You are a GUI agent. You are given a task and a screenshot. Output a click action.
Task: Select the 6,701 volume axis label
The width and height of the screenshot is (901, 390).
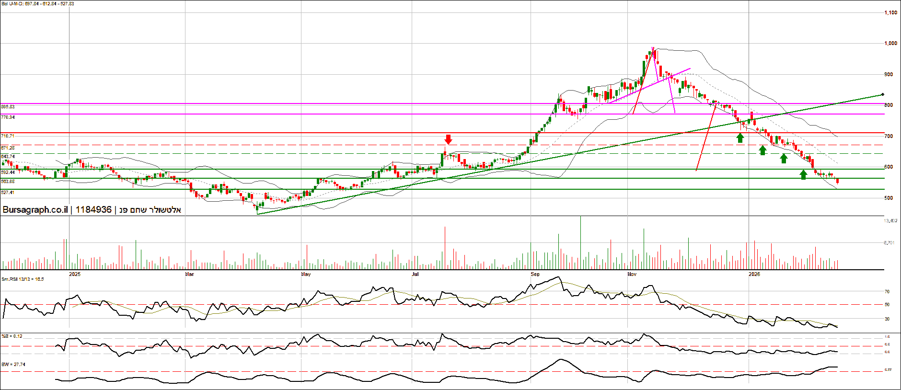pos(889,243)
